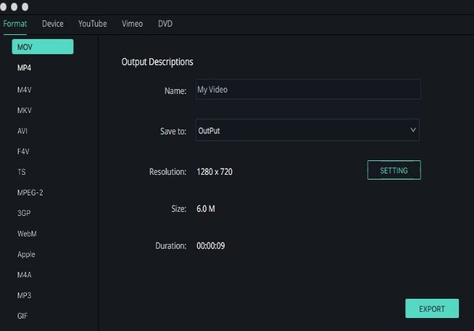
Task: Select the MOV format entry
Action: pos(43,47)
